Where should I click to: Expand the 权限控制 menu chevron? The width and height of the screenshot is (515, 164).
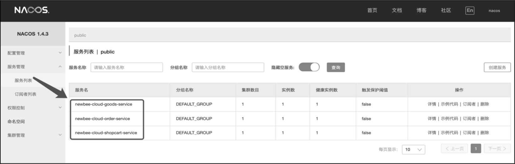click(60, 107)
